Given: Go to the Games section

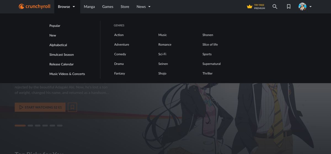Looking at the screenshot, I should pos(108,7).
